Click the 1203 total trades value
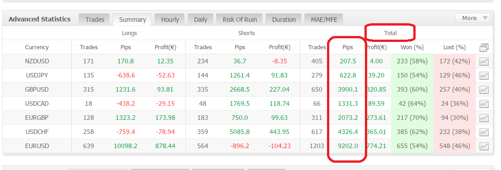 [317, 146]
